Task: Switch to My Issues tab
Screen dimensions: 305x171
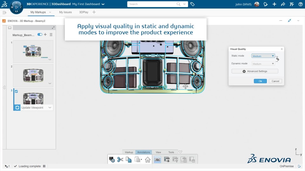Action: tap(65, 12)
